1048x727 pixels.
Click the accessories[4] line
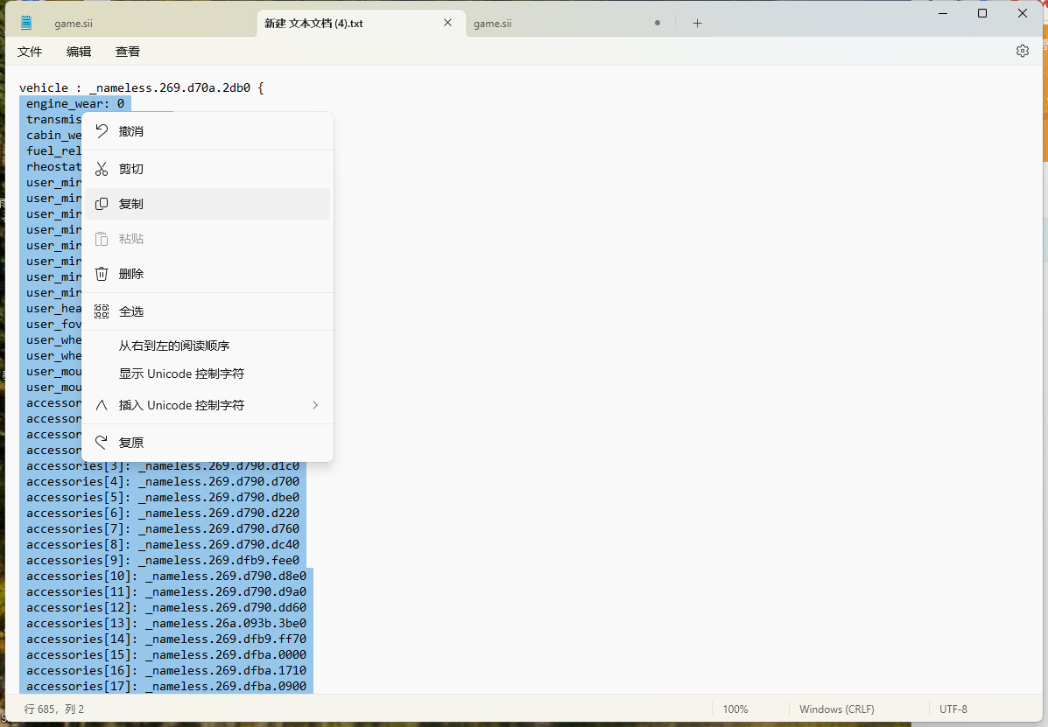click(x=163, y=481)
